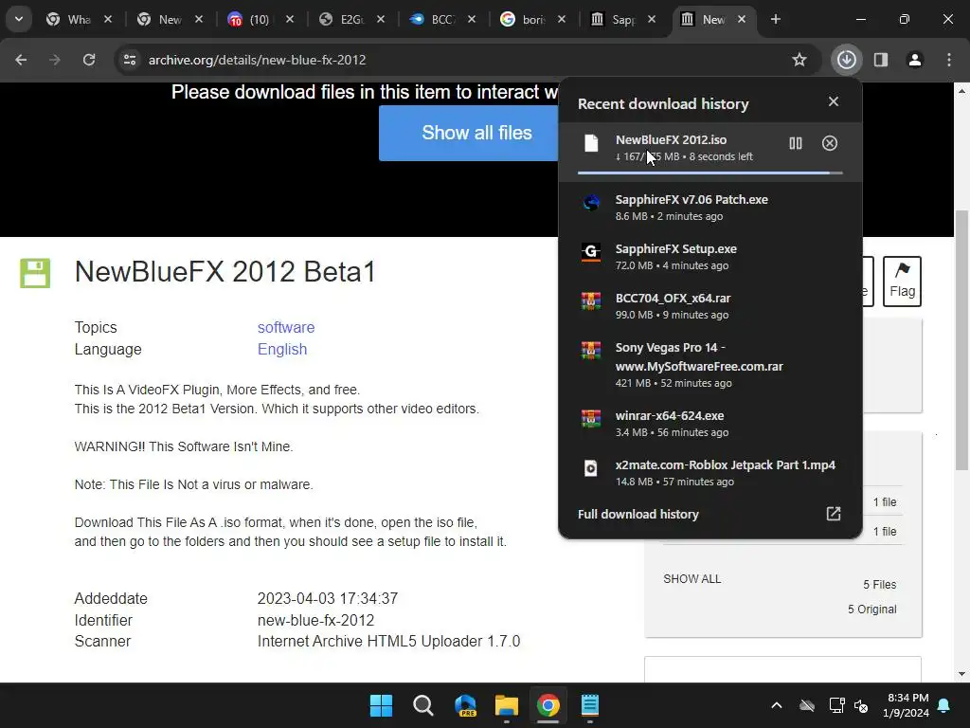The height and width of the screenshot is (728, 970).
Task: Close the 'bori' Google tab
Action: pos(562,19)
